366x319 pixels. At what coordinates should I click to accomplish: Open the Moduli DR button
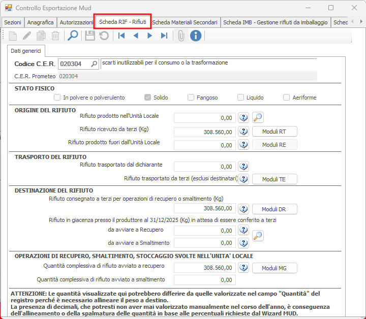[x=274, y=209]
